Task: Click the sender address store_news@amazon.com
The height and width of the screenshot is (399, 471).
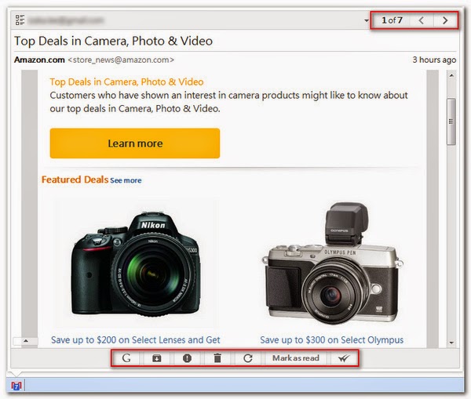Action: click(x=121, y=60)
